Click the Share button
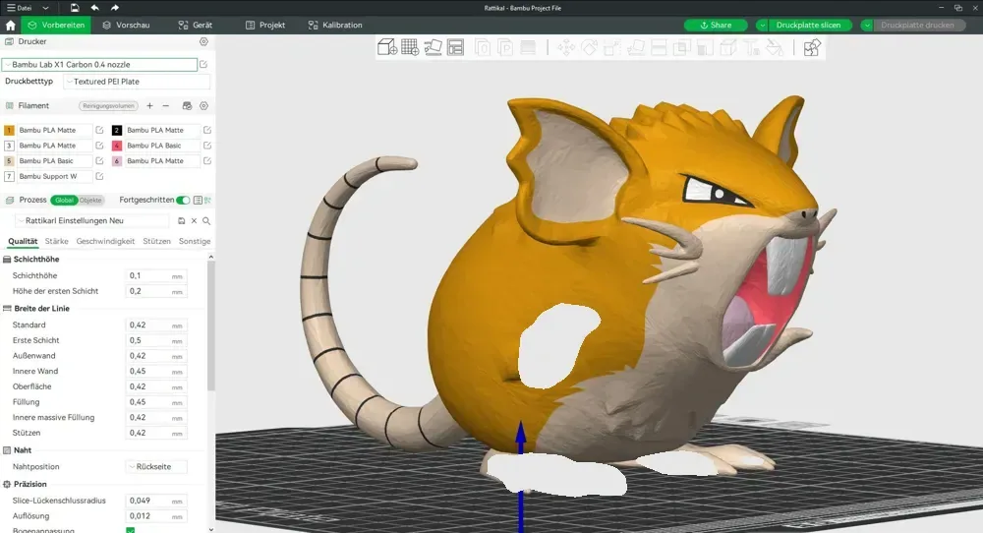Image resolution: width=983 pixels, height=533 pixels. [716, 26]
